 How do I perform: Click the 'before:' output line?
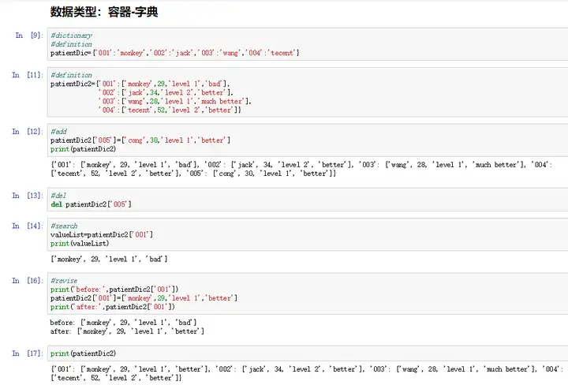click(124, 323)
